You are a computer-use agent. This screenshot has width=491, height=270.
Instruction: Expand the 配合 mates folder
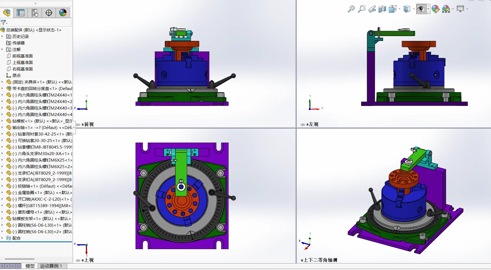[2, 238]
